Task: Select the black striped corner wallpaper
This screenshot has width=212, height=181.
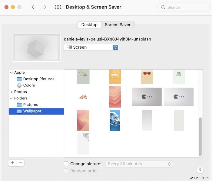Action: pyautogui.click(x=83, y=144)
